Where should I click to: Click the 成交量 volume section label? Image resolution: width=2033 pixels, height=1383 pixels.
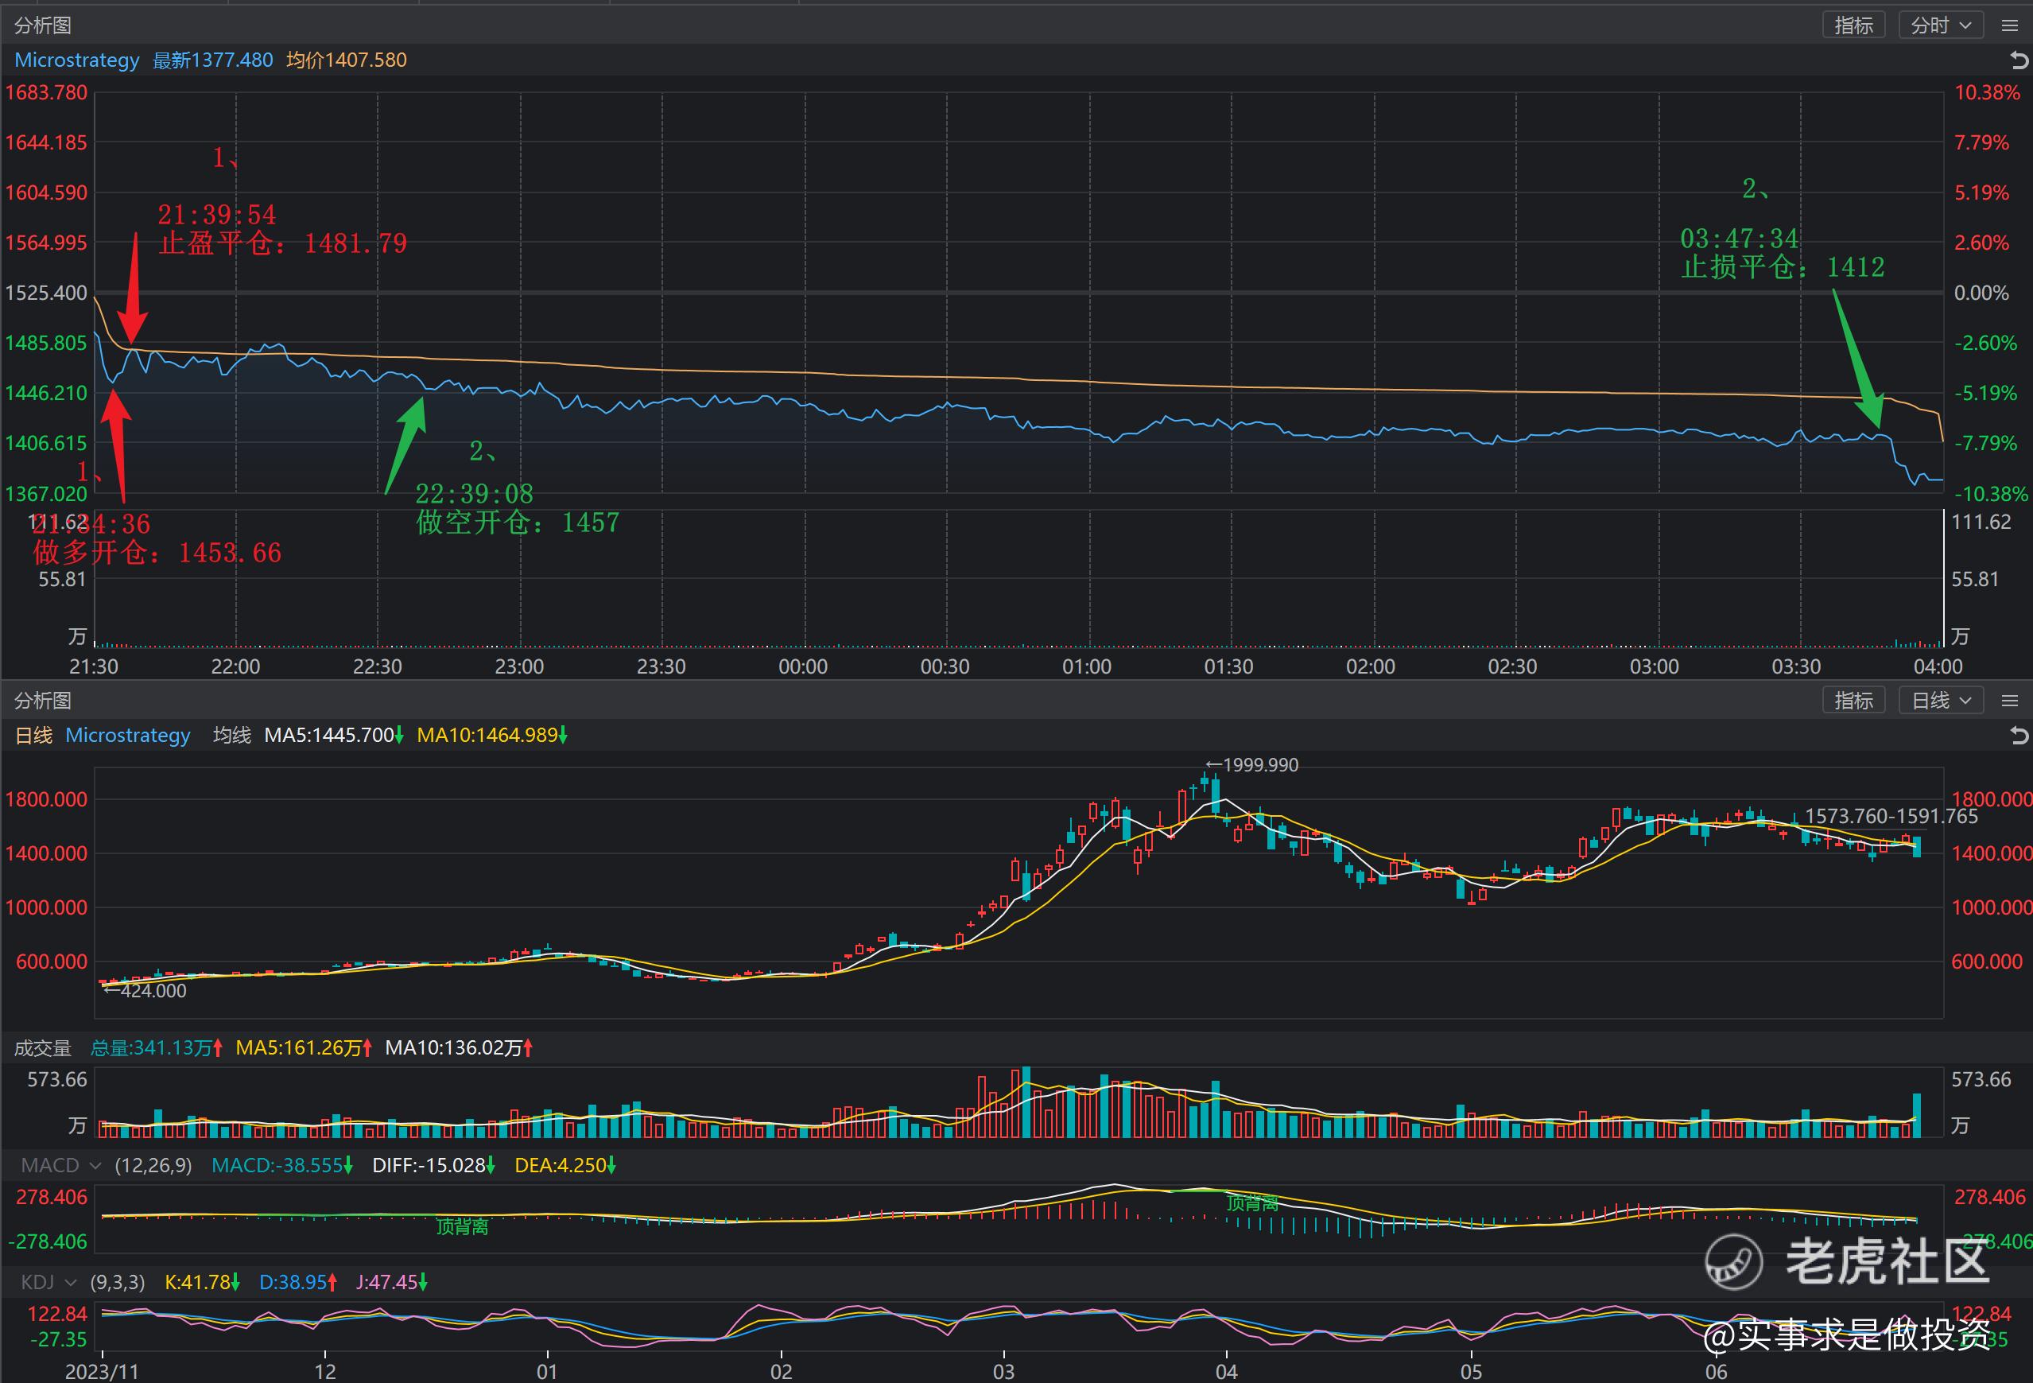pos(42,1048)
